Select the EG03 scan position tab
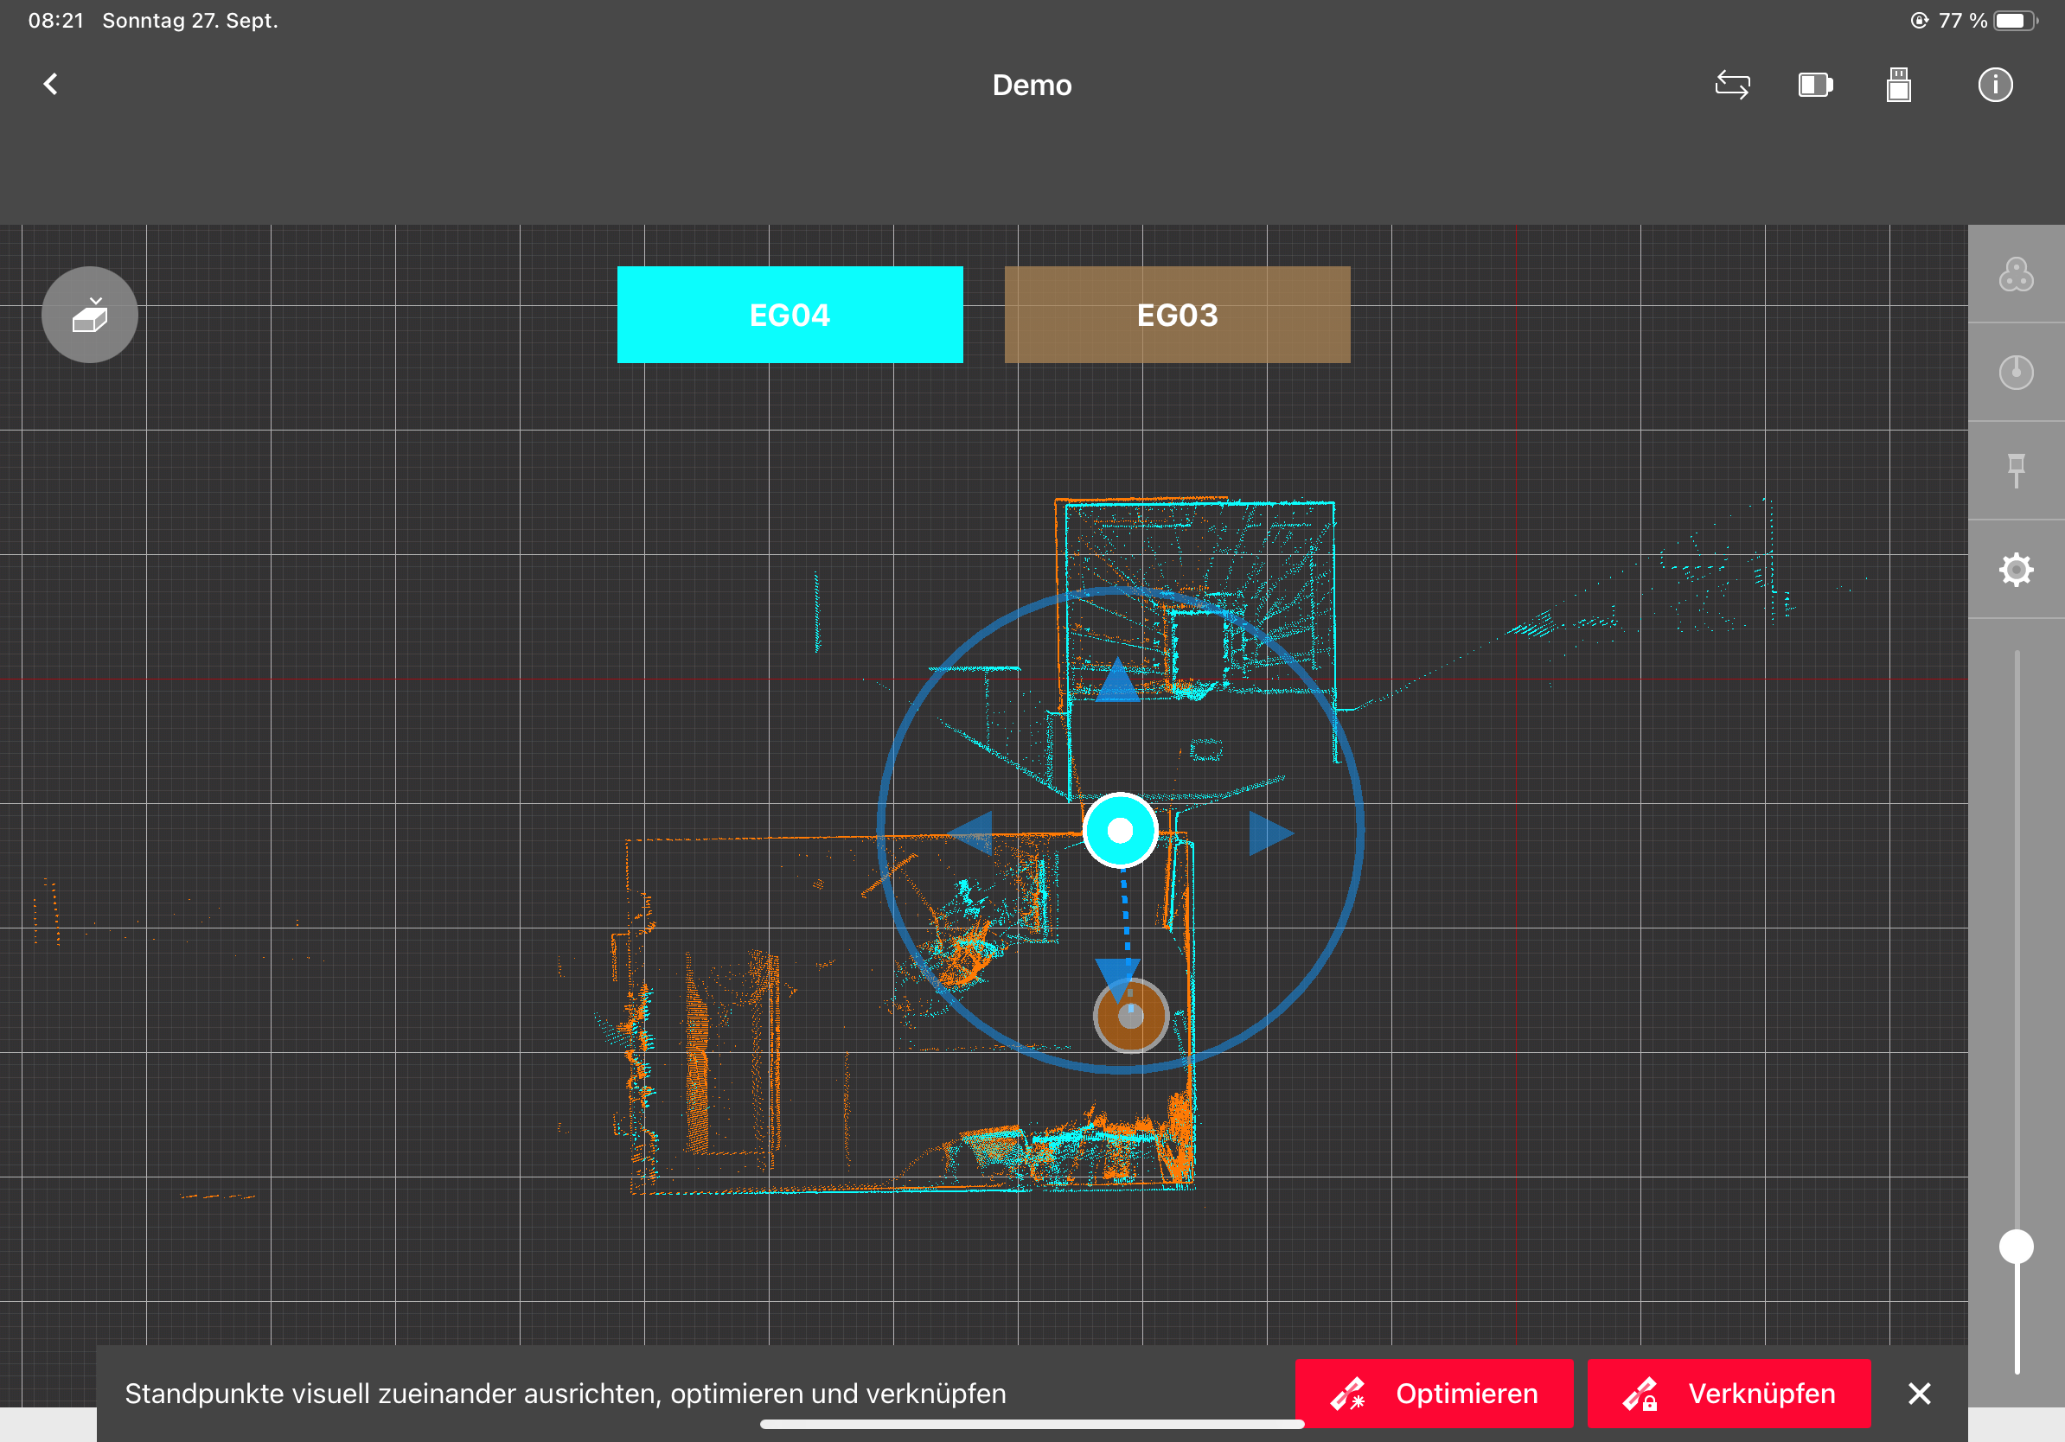Screen dimensions: 2065x1442 (x=1176, y=315)
